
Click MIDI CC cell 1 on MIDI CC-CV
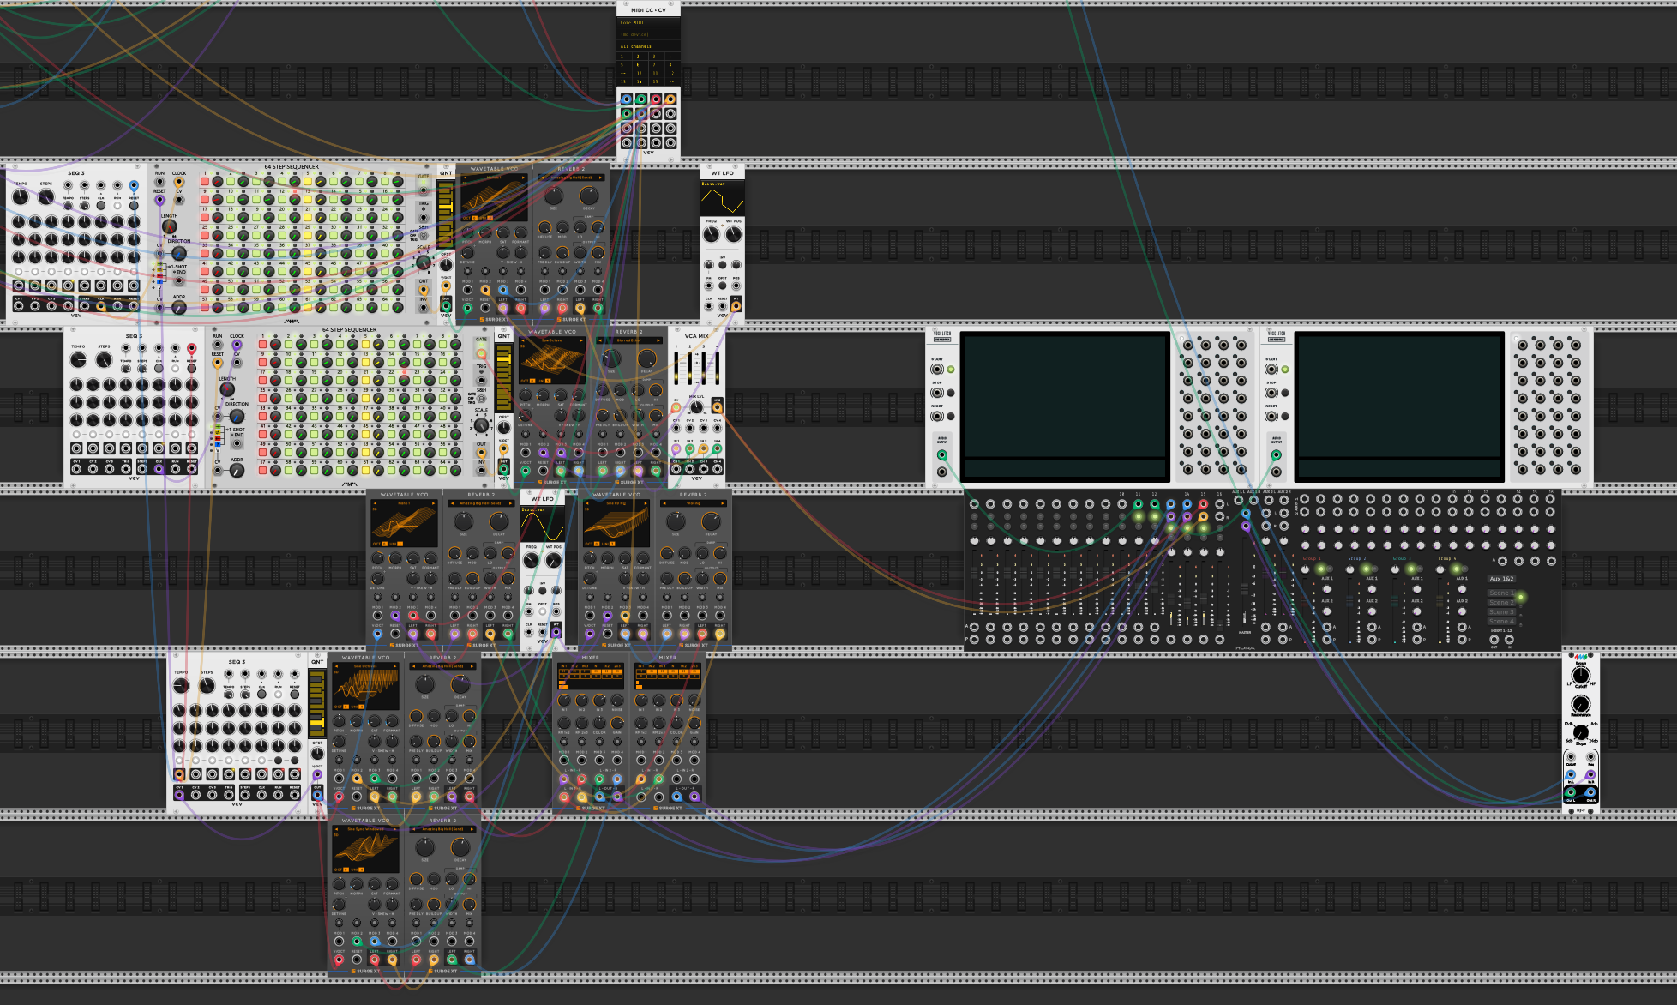625,57
